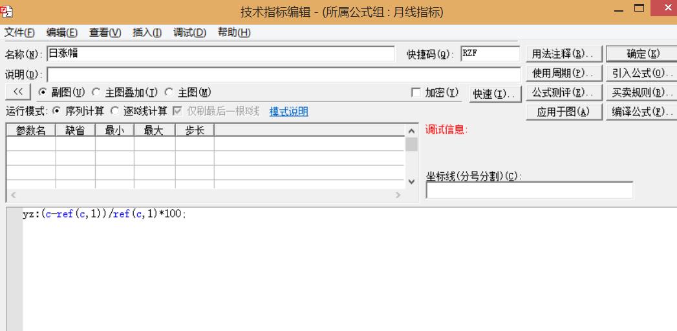
Task: Toggle the 仅刷最后一根K线 checkbox
Action: [x=177, y=111]
